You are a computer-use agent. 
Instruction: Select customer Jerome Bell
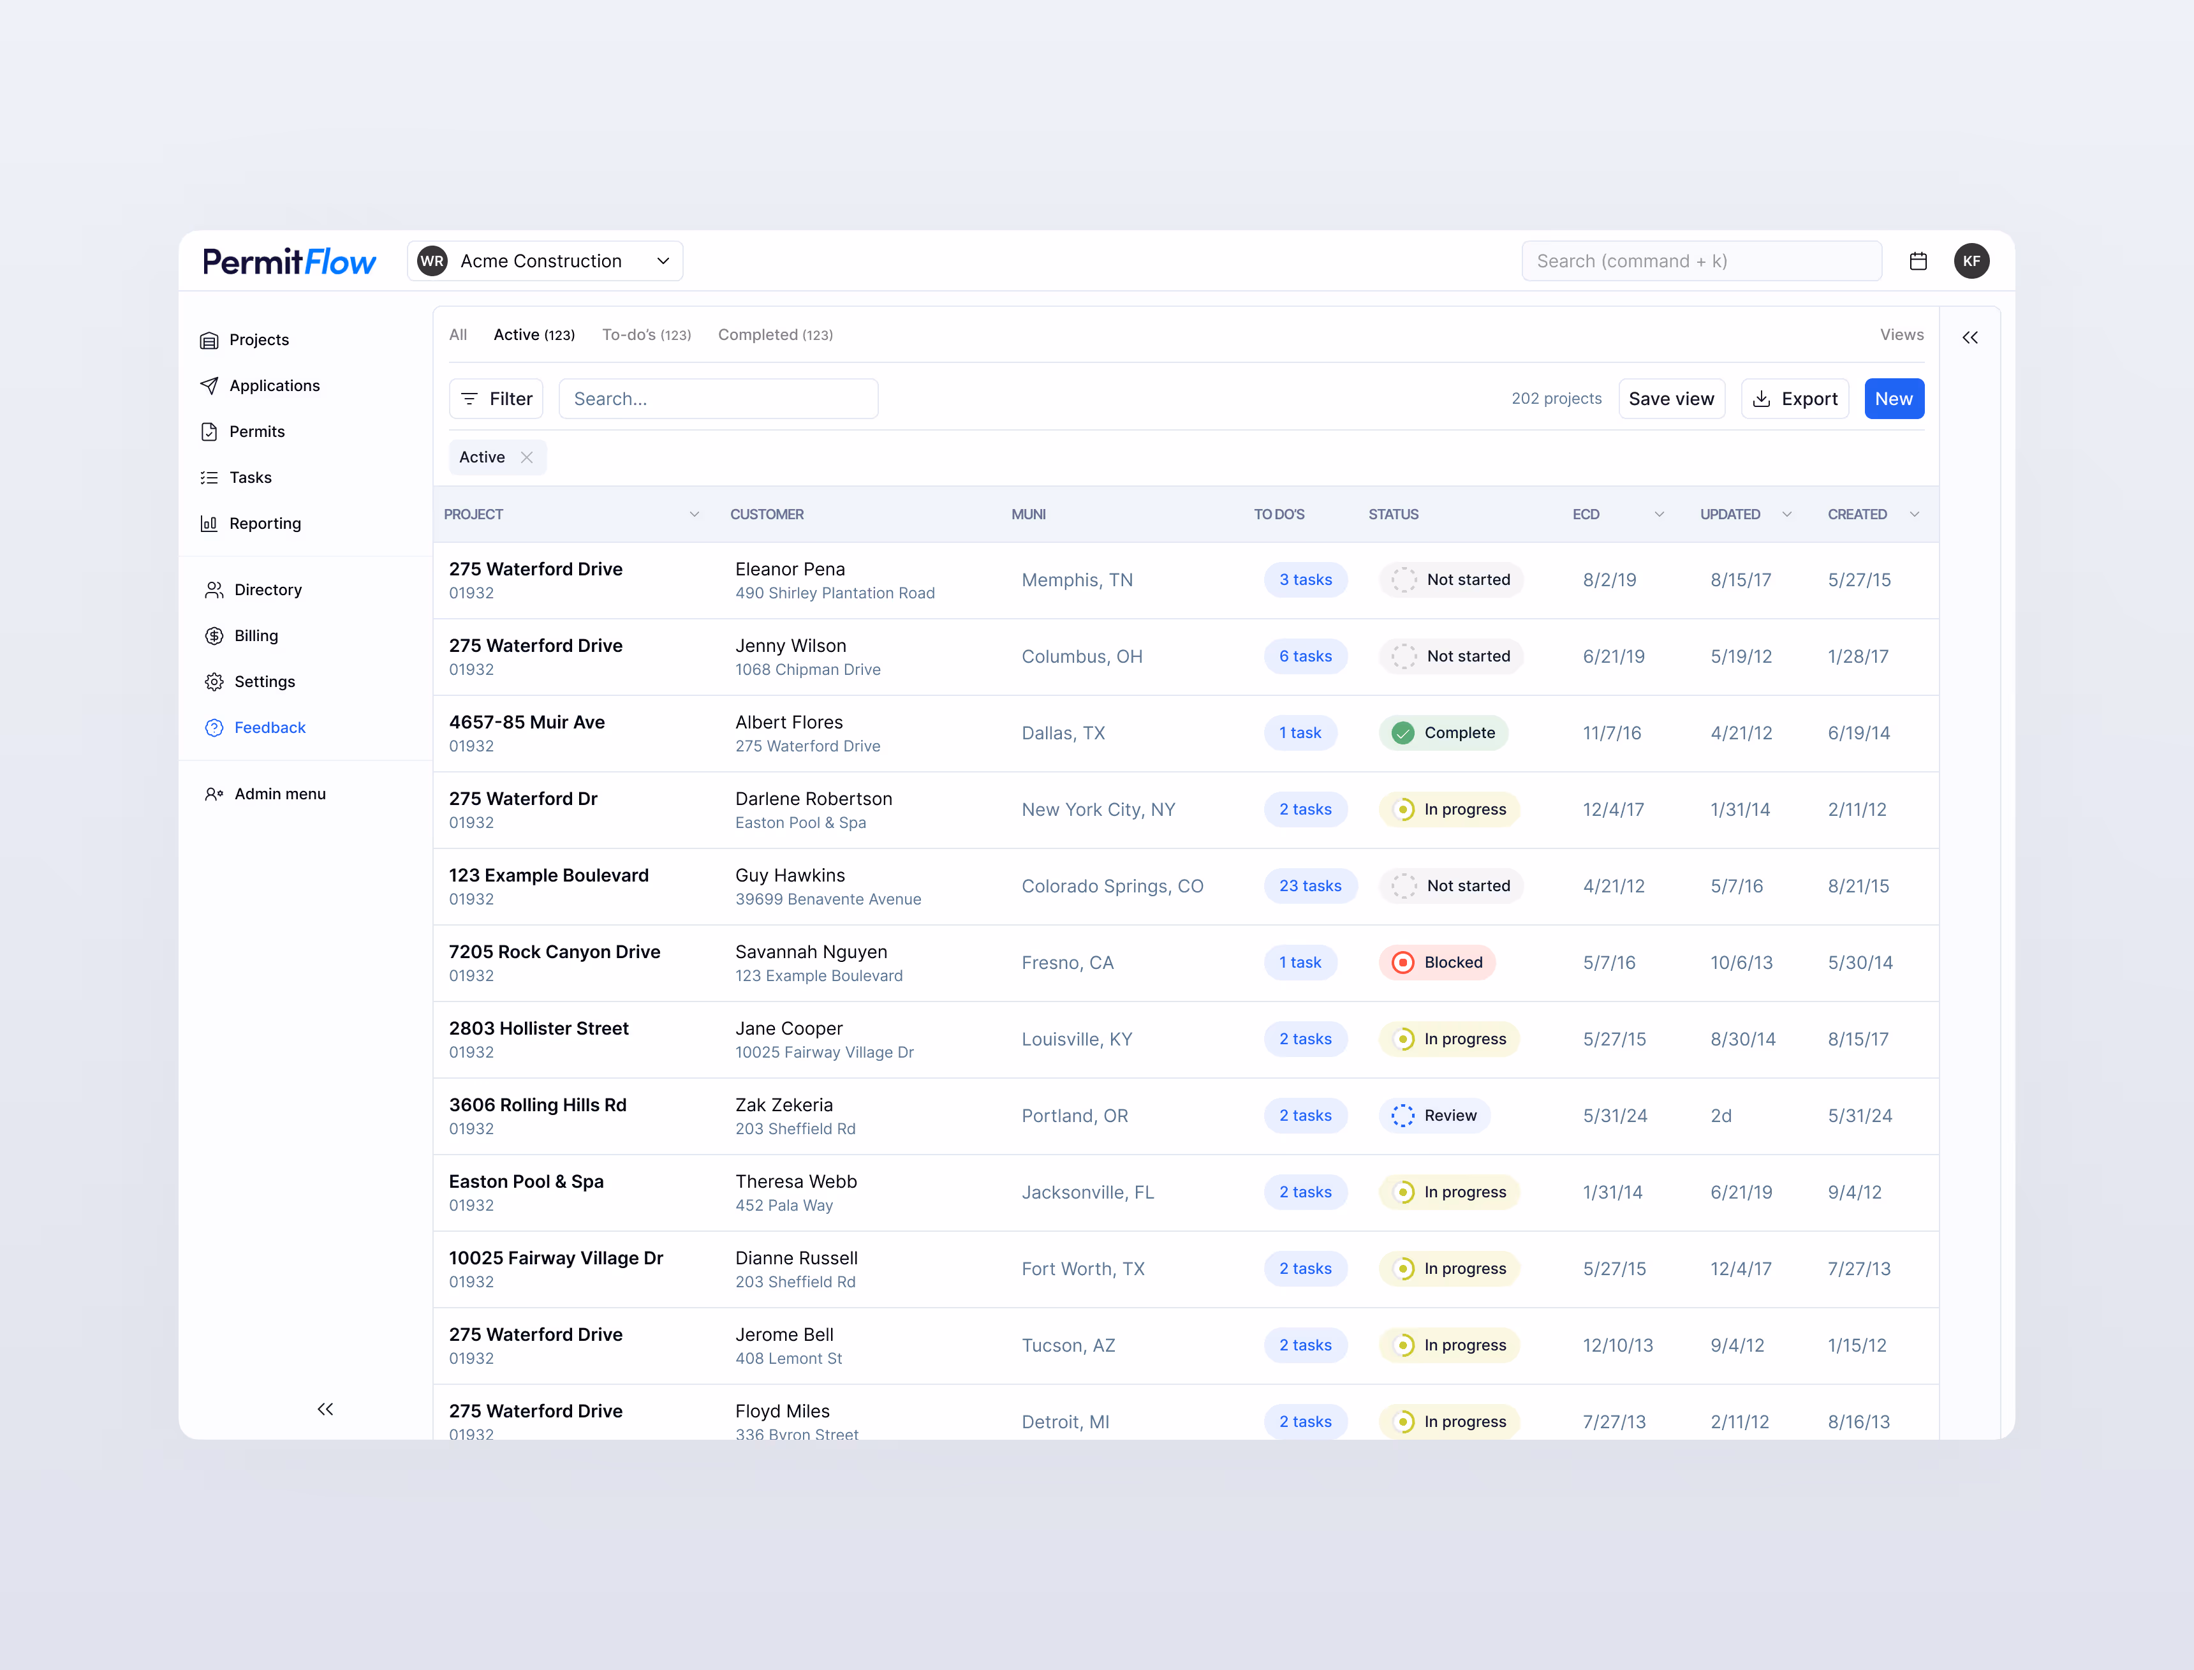click(784, 1335)
